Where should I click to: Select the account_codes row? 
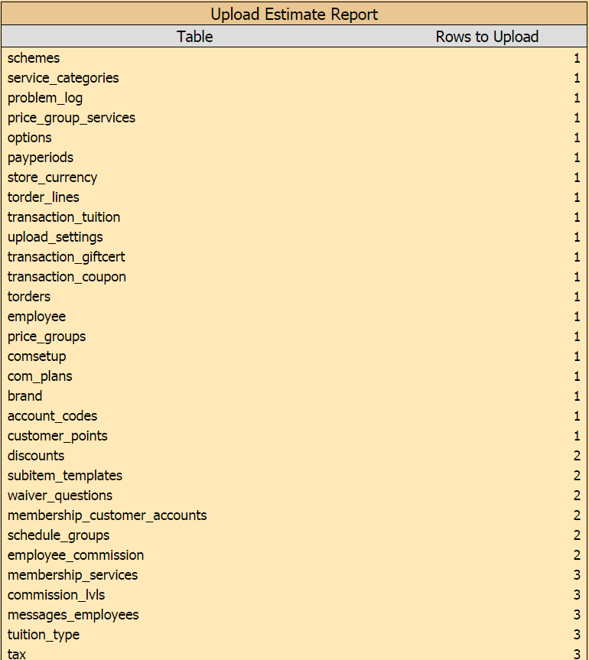tap(294, 416)
